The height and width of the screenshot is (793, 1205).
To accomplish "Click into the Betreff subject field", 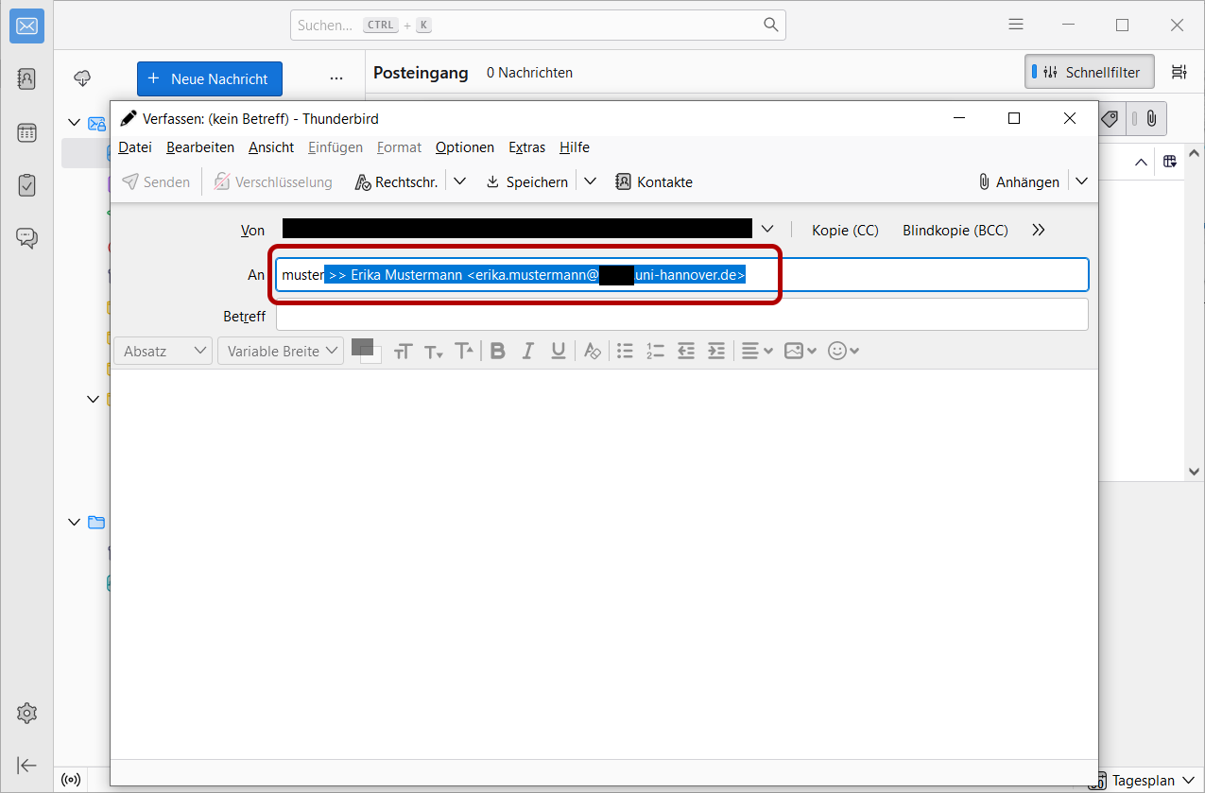I will pyautogui.click(x=681, y=315).
